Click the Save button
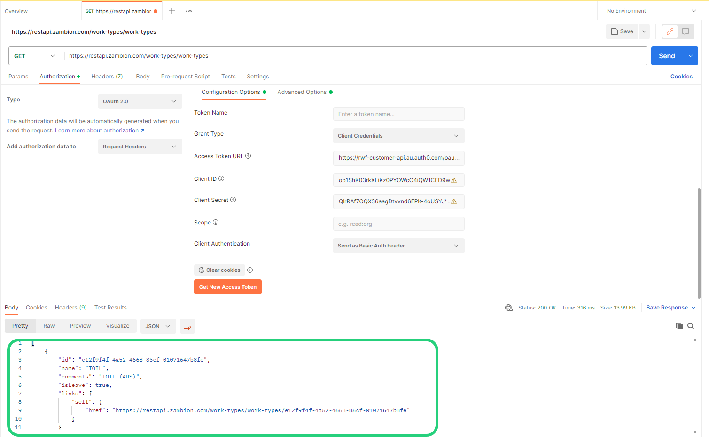The height and width of the screenshot is (440, 709). coord(622,31)
